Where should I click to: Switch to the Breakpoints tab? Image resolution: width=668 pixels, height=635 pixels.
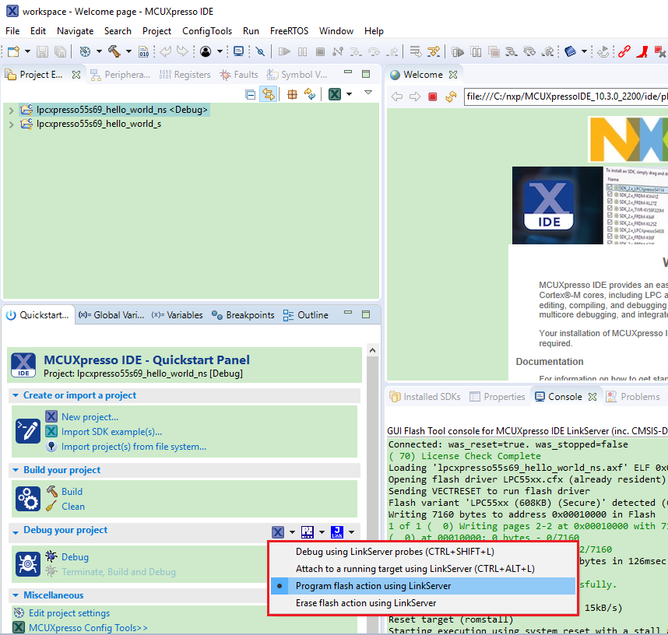[249, 315]
